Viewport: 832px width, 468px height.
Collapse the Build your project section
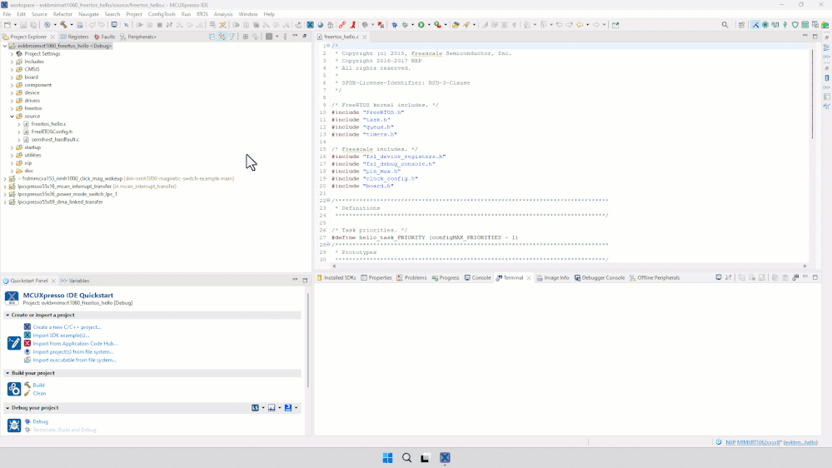pyautogui.click(x=7, y=373)
